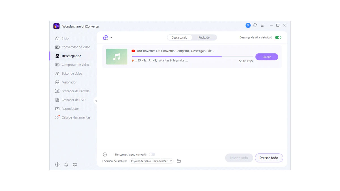
Task: Select the Descargando tab
Action: tap(179, 38)
